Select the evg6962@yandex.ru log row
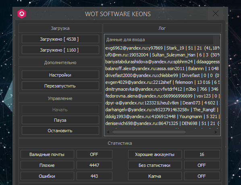Screen dimensions: 241x185 (162, 48)
